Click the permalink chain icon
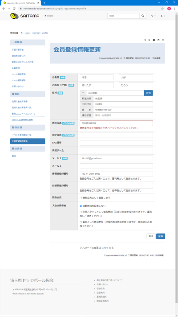Screen dimensions: 178x317 (163, 40)
